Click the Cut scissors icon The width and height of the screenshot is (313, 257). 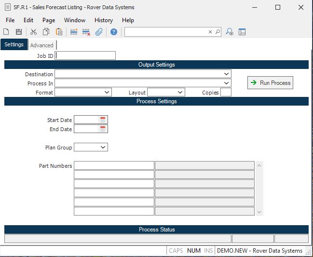[x=33, y=32]
